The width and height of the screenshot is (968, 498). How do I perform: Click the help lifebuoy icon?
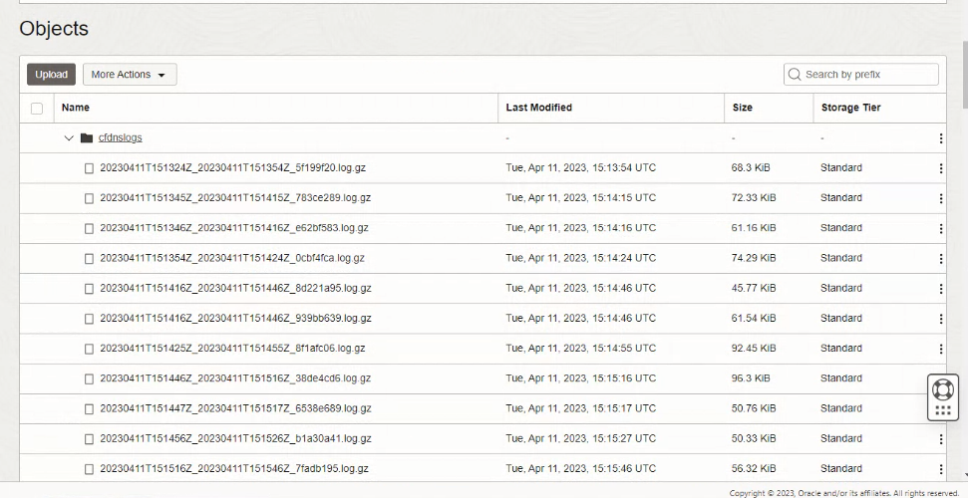coord(942,389)
